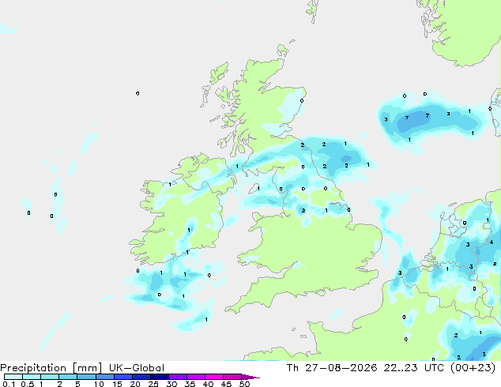Click the 0.1–0.5 mm legend color swatch

pos(13,377)
